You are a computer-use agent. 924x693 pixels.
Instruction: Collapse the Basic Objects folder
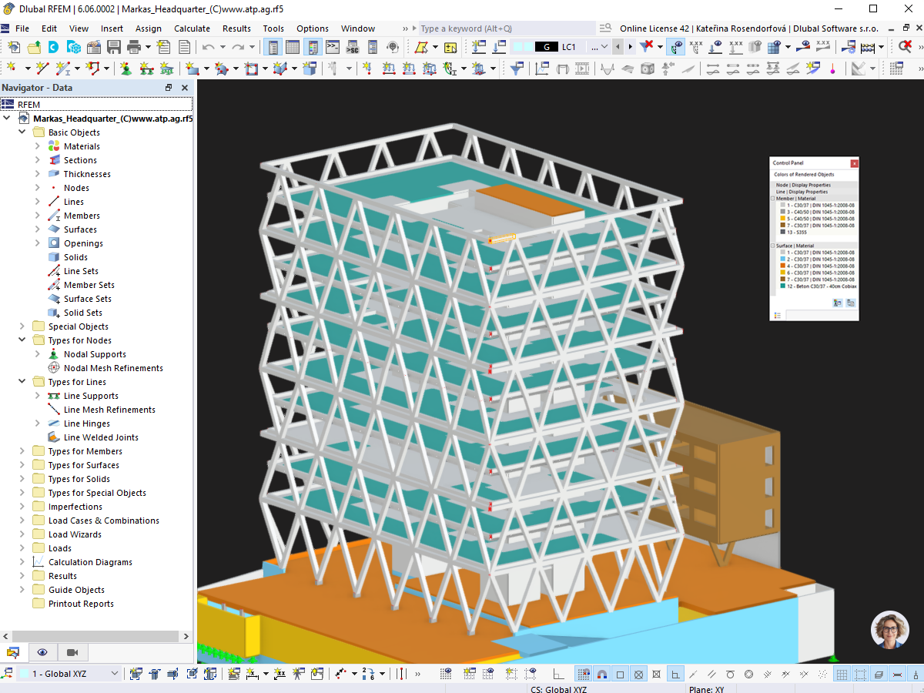tap(22, 132)
